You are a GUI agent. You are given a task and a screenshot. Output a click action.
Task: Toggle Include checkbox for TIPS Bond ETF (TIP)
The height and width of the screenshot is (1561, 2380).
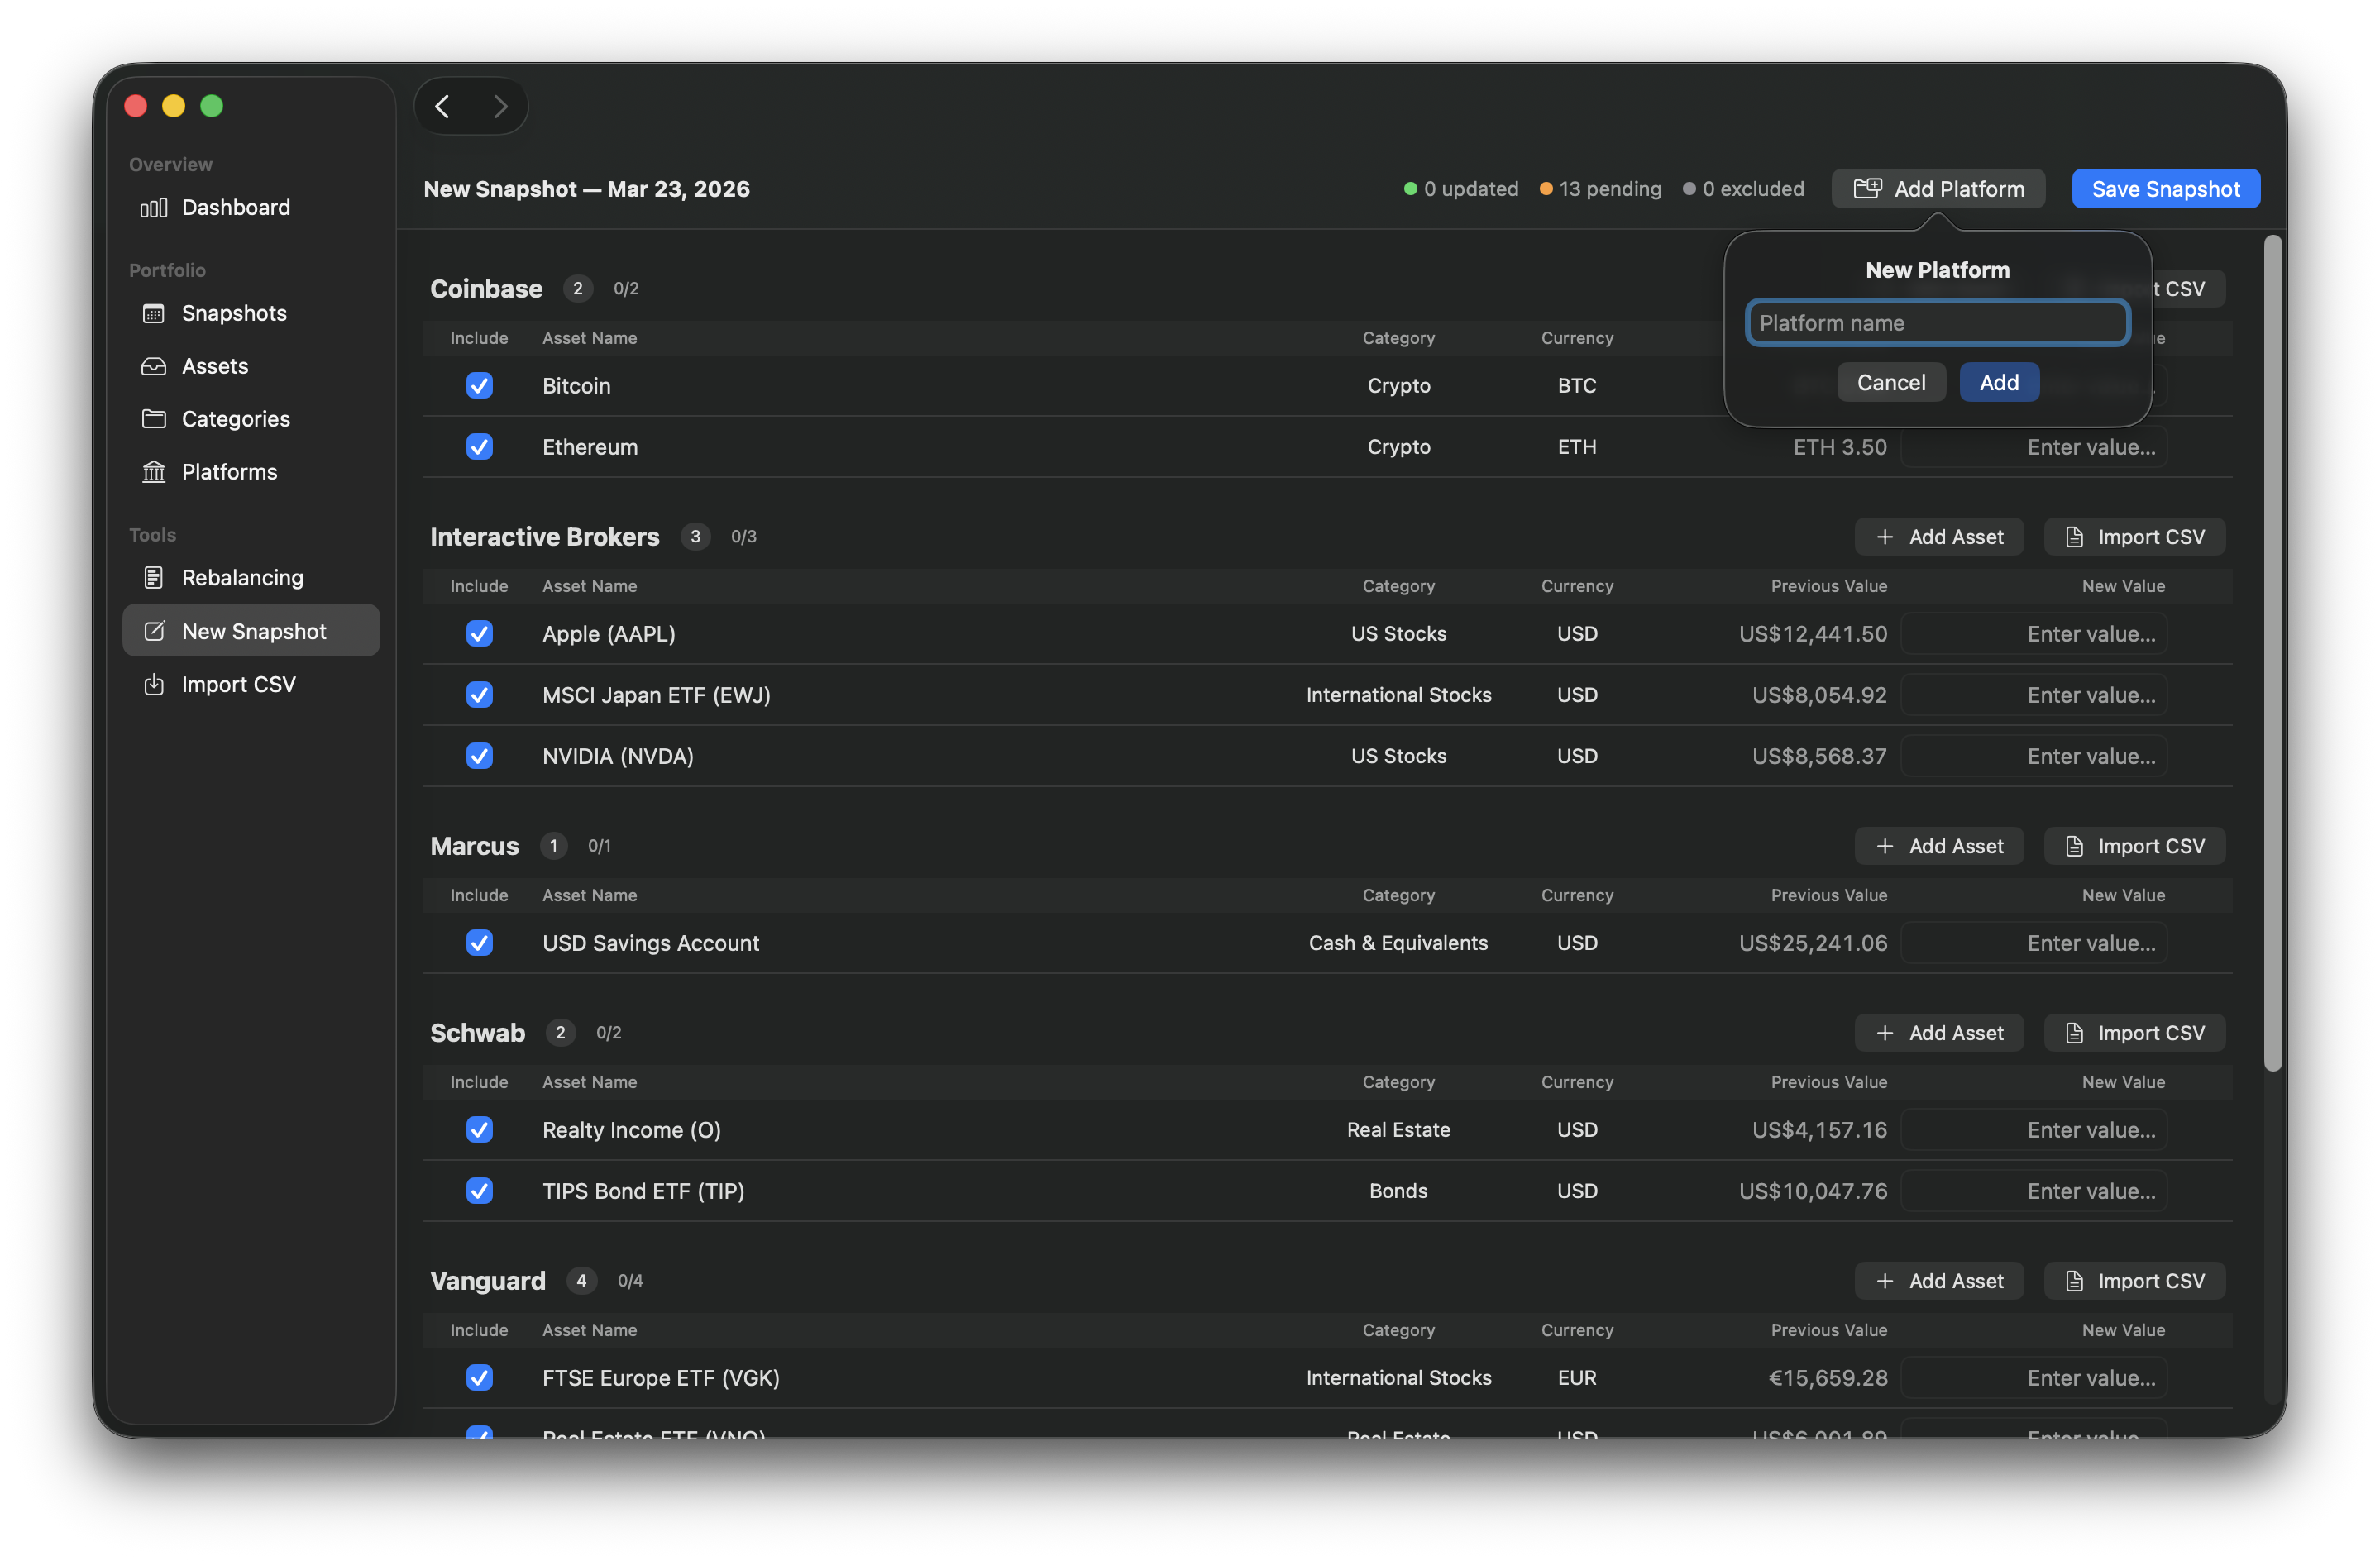pos(479,1191)
